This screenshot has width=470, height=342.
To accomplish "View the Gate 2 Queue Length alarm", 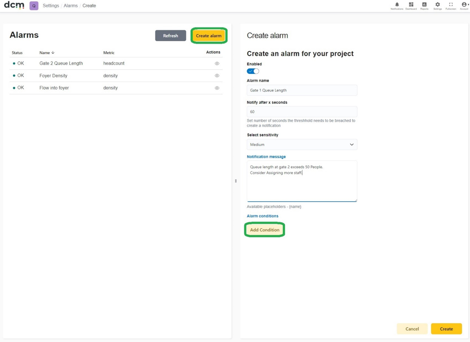I will click(x=217, y=64).
